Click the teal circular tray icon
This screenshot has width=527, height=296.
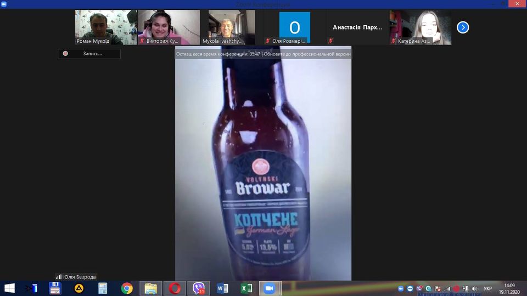[428, 289]
